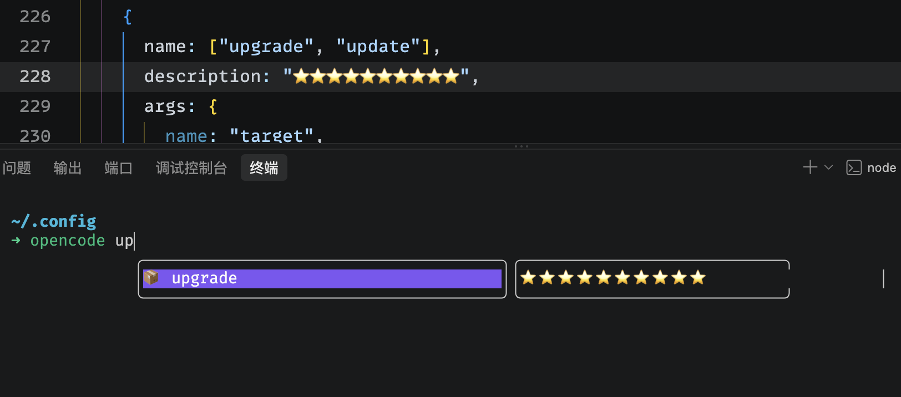Click the star description preview box
The width and height of the screenshot is (901, 397).
pyautogui.click(x=652, y=279)
